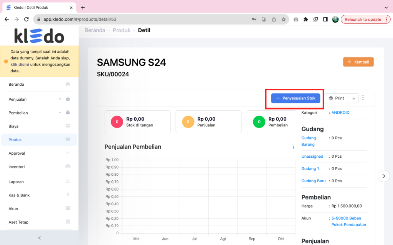Click the browser forward arrow
Viewport: 393px width, 245px height.
click(17, 19)
